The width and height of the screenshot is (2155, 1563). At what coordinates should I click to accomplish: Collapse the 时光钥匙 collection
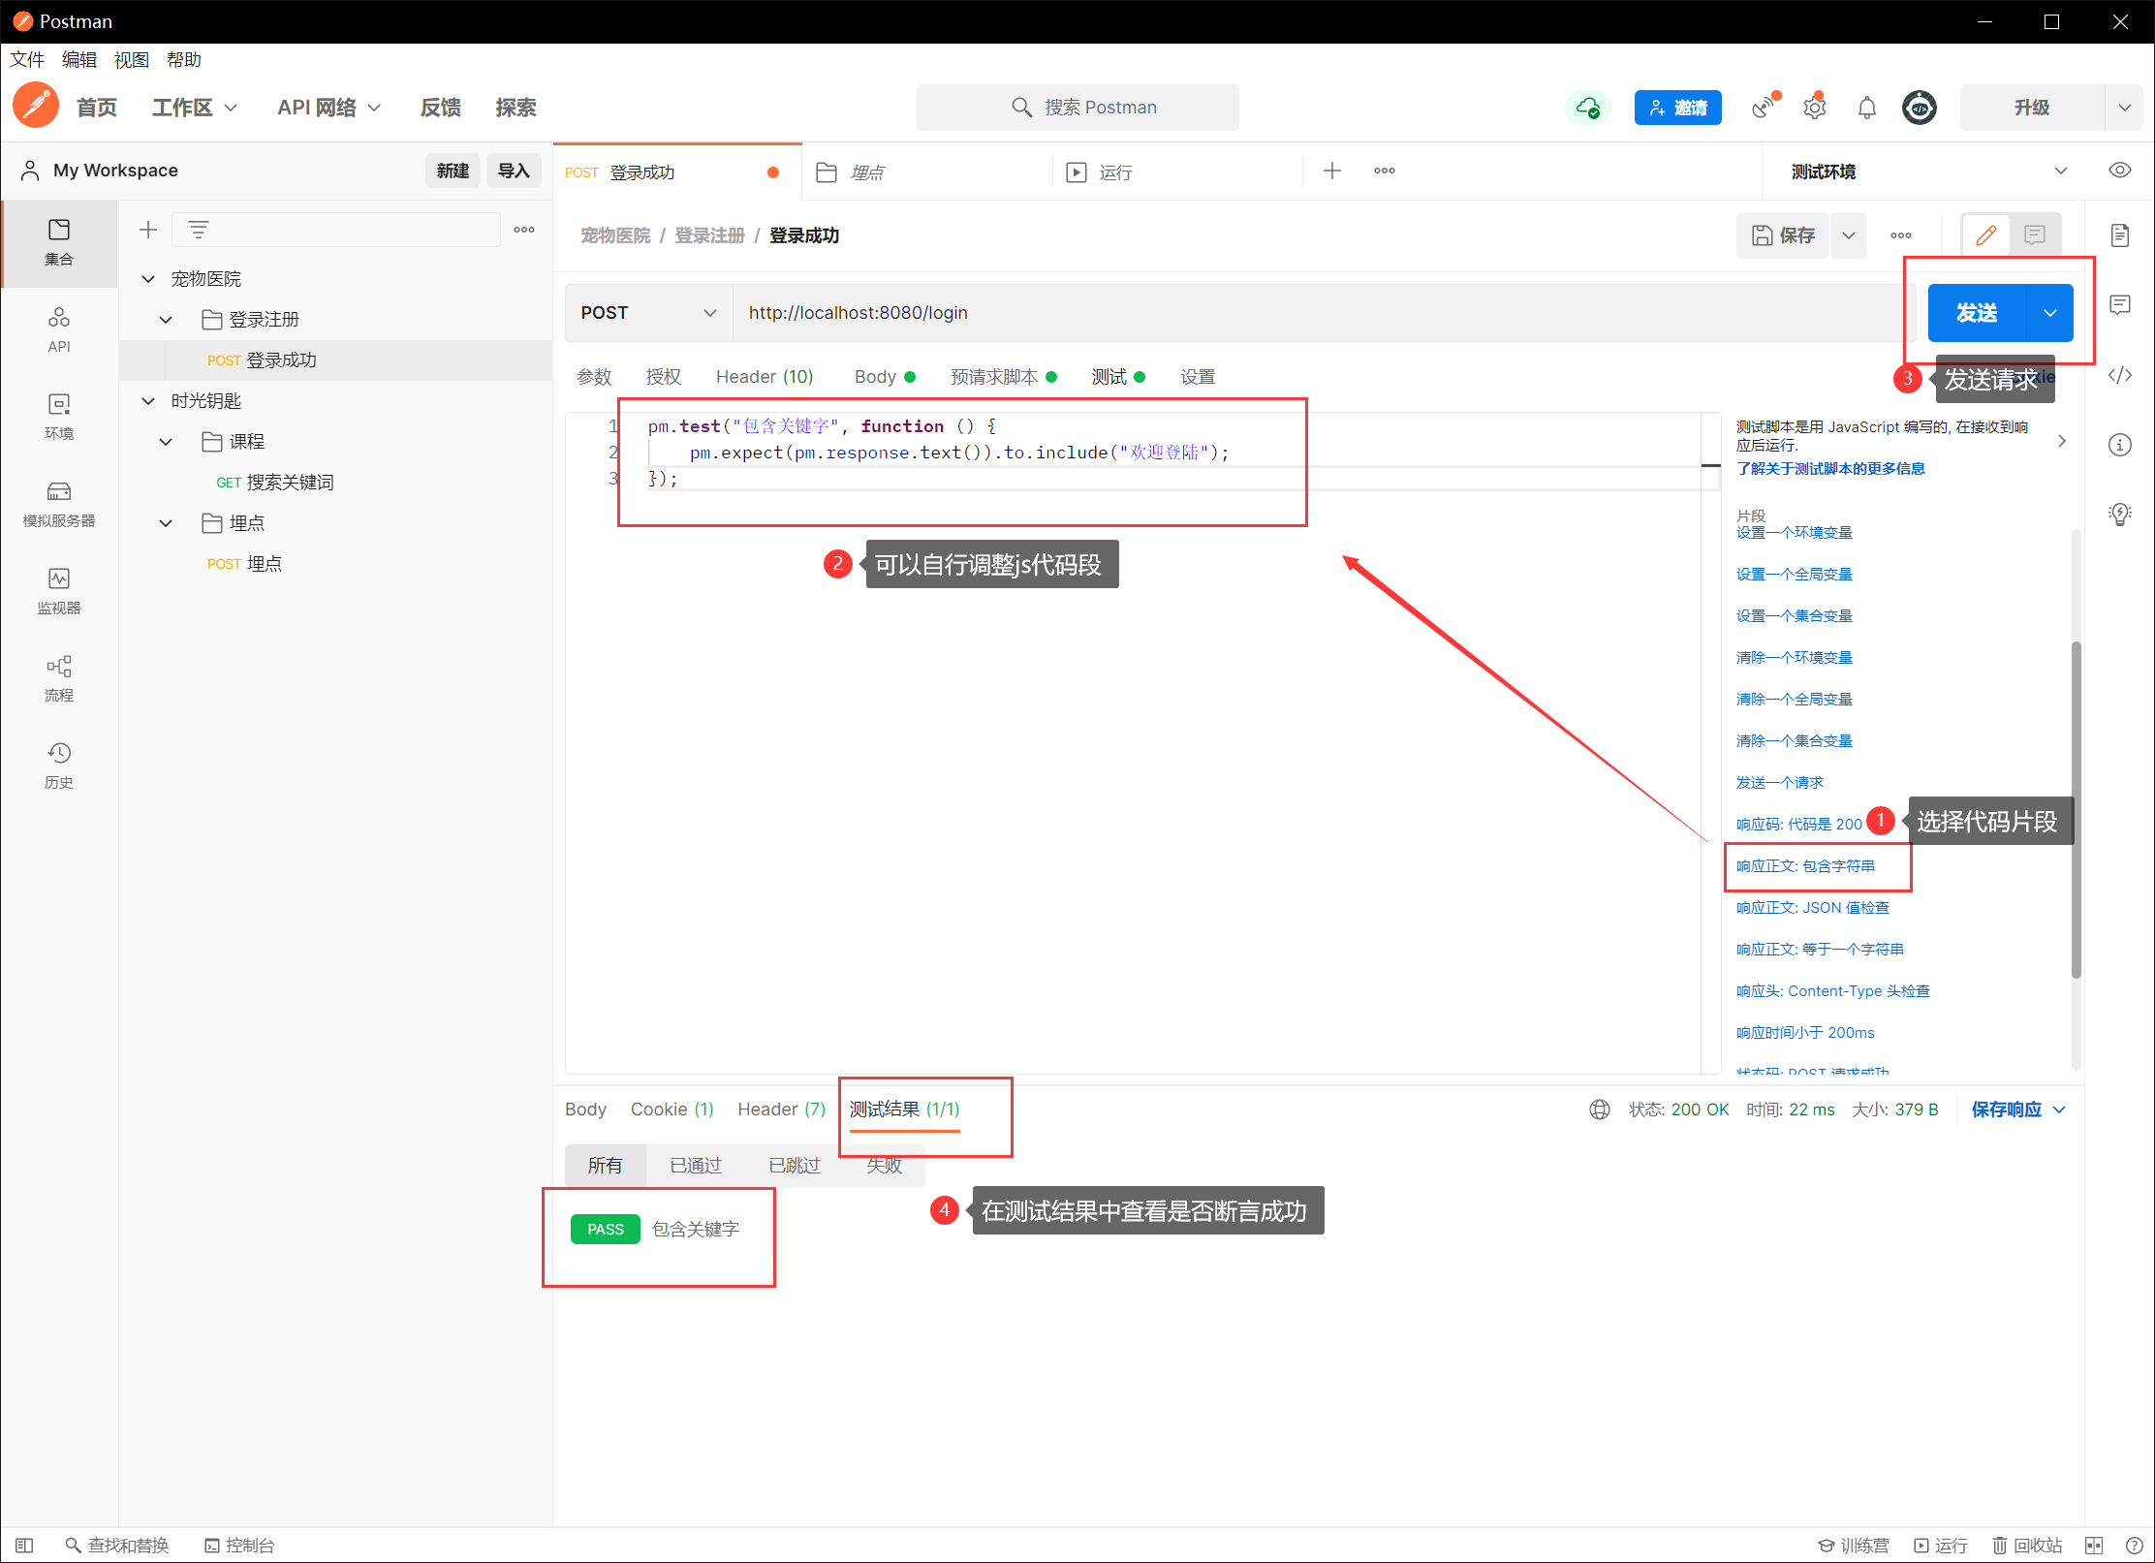coord(148,401)
